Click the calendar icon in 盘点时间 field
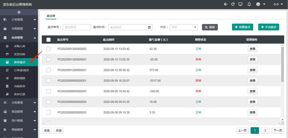Image resolution: width=288 pixels, height=138 pixels. tap(149, 27)
